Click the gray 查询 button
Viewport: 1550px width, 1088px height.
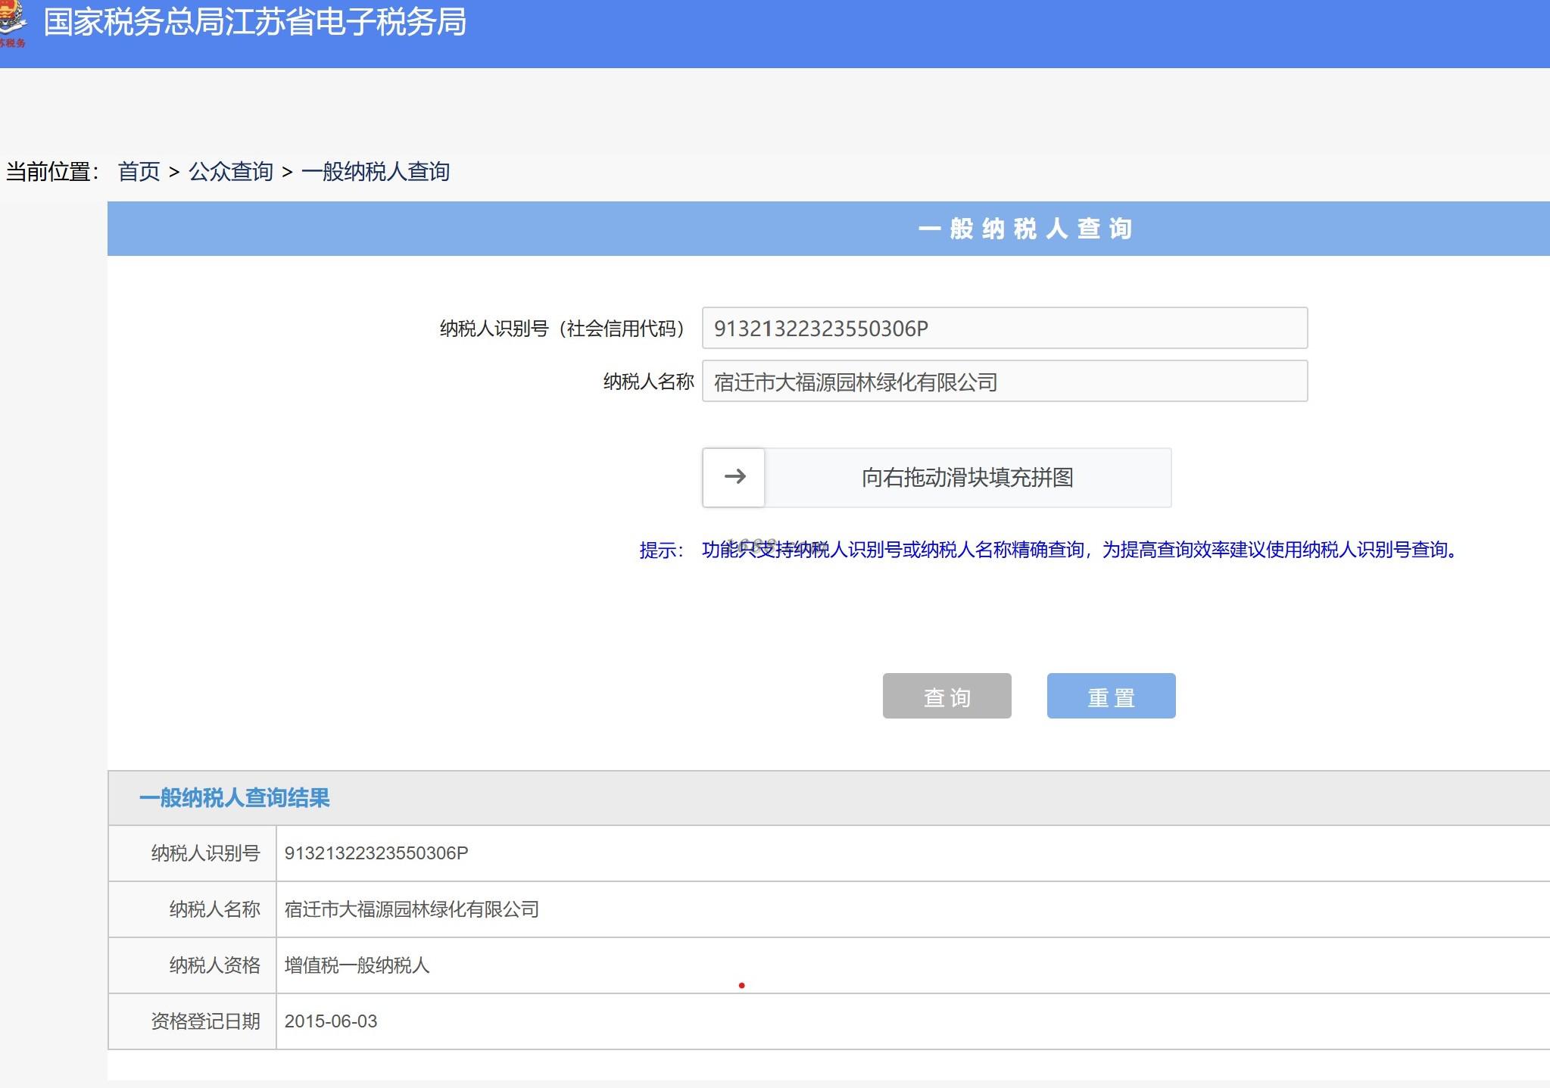(x=947, y=696)
